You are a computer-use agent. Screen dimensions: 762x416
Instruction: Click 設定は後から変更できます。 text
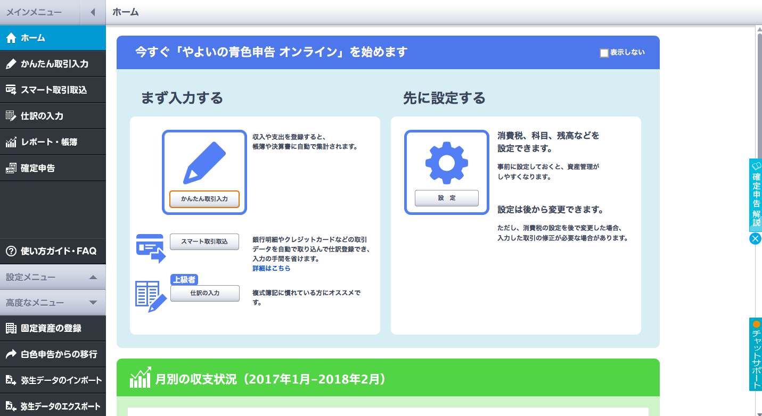click(x=550, y=210)
